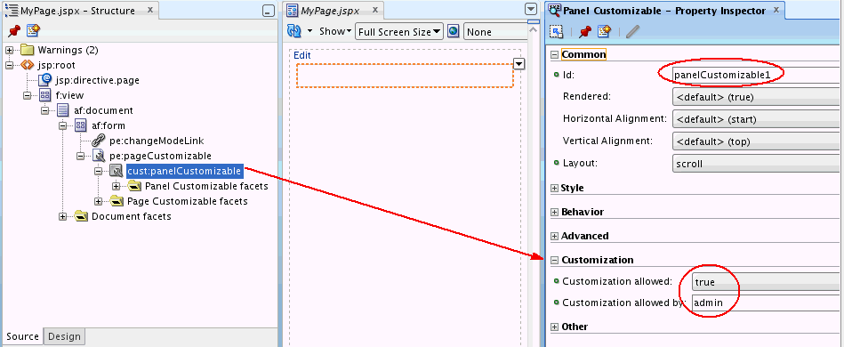The image size is (844, 347).
Task: Click the select component icon in Property Inspector
Action: (557, 32)
